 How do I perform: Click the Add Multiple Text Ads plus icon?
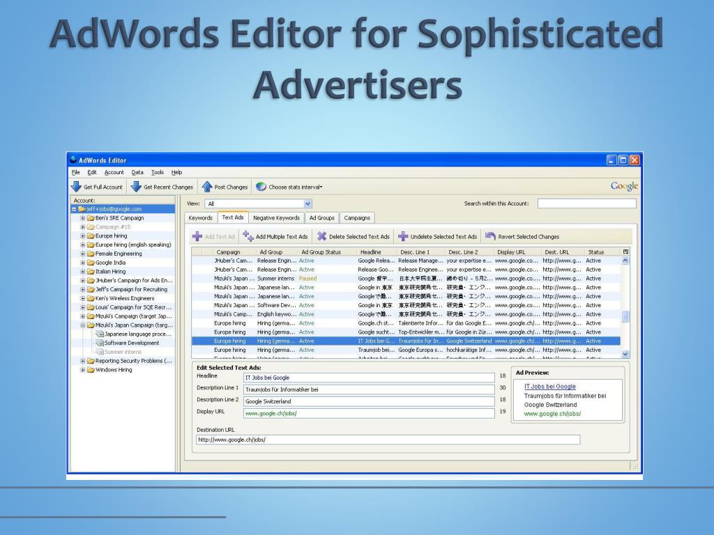pyautogui.click(x=248, y=236)
